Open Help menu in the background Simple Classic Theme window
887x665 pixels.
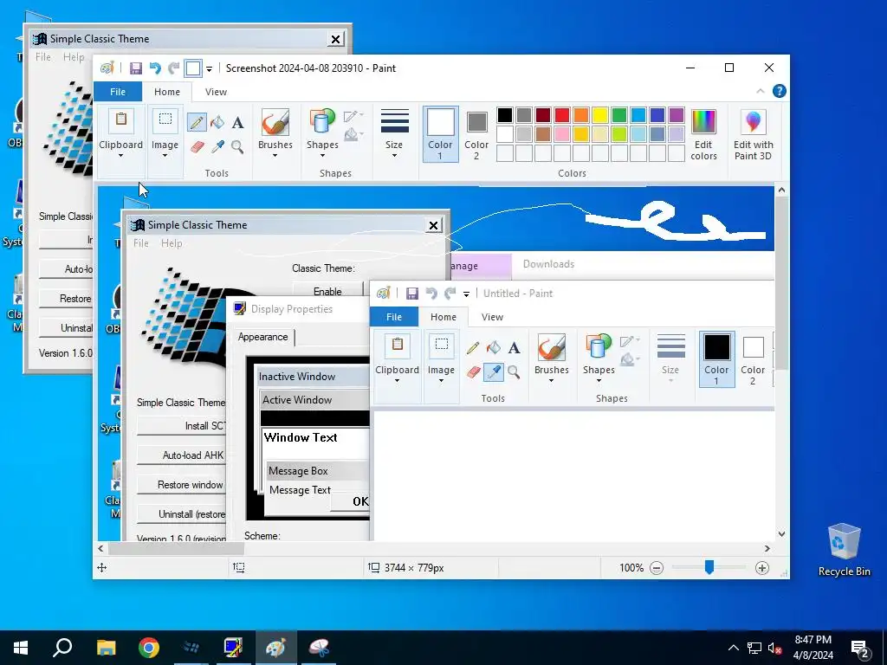(x=74, y=56)
